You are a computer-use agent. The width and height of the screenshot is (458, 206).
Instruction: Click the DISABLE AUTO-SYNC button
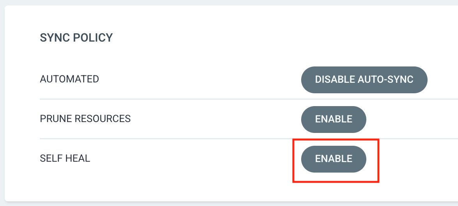click(364, 80)
